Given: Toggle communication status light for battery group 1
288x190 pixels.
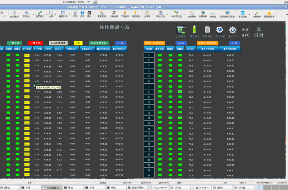Looking at the screenshot, I should (160, 55).
